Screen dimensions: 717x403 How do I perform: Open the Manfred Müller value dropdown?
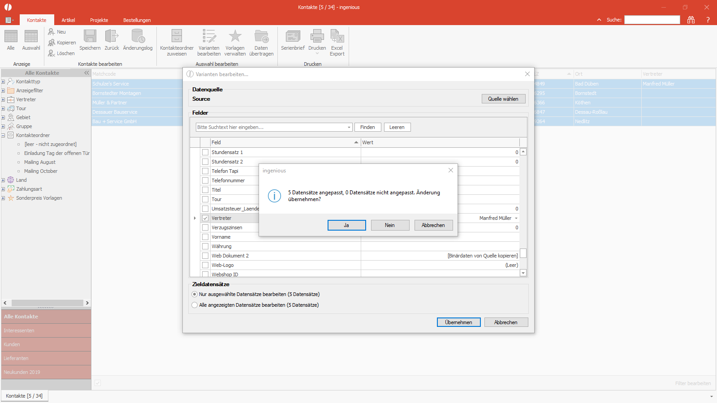point(516,218)
